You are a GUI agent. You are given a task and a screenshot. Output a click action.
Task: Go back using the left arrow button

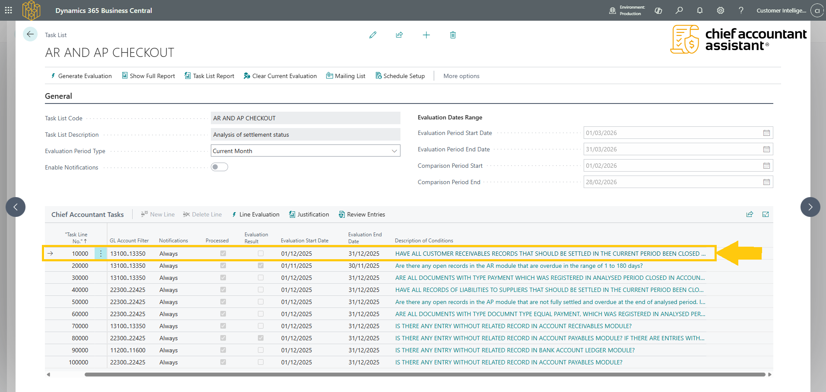[30, 34]
